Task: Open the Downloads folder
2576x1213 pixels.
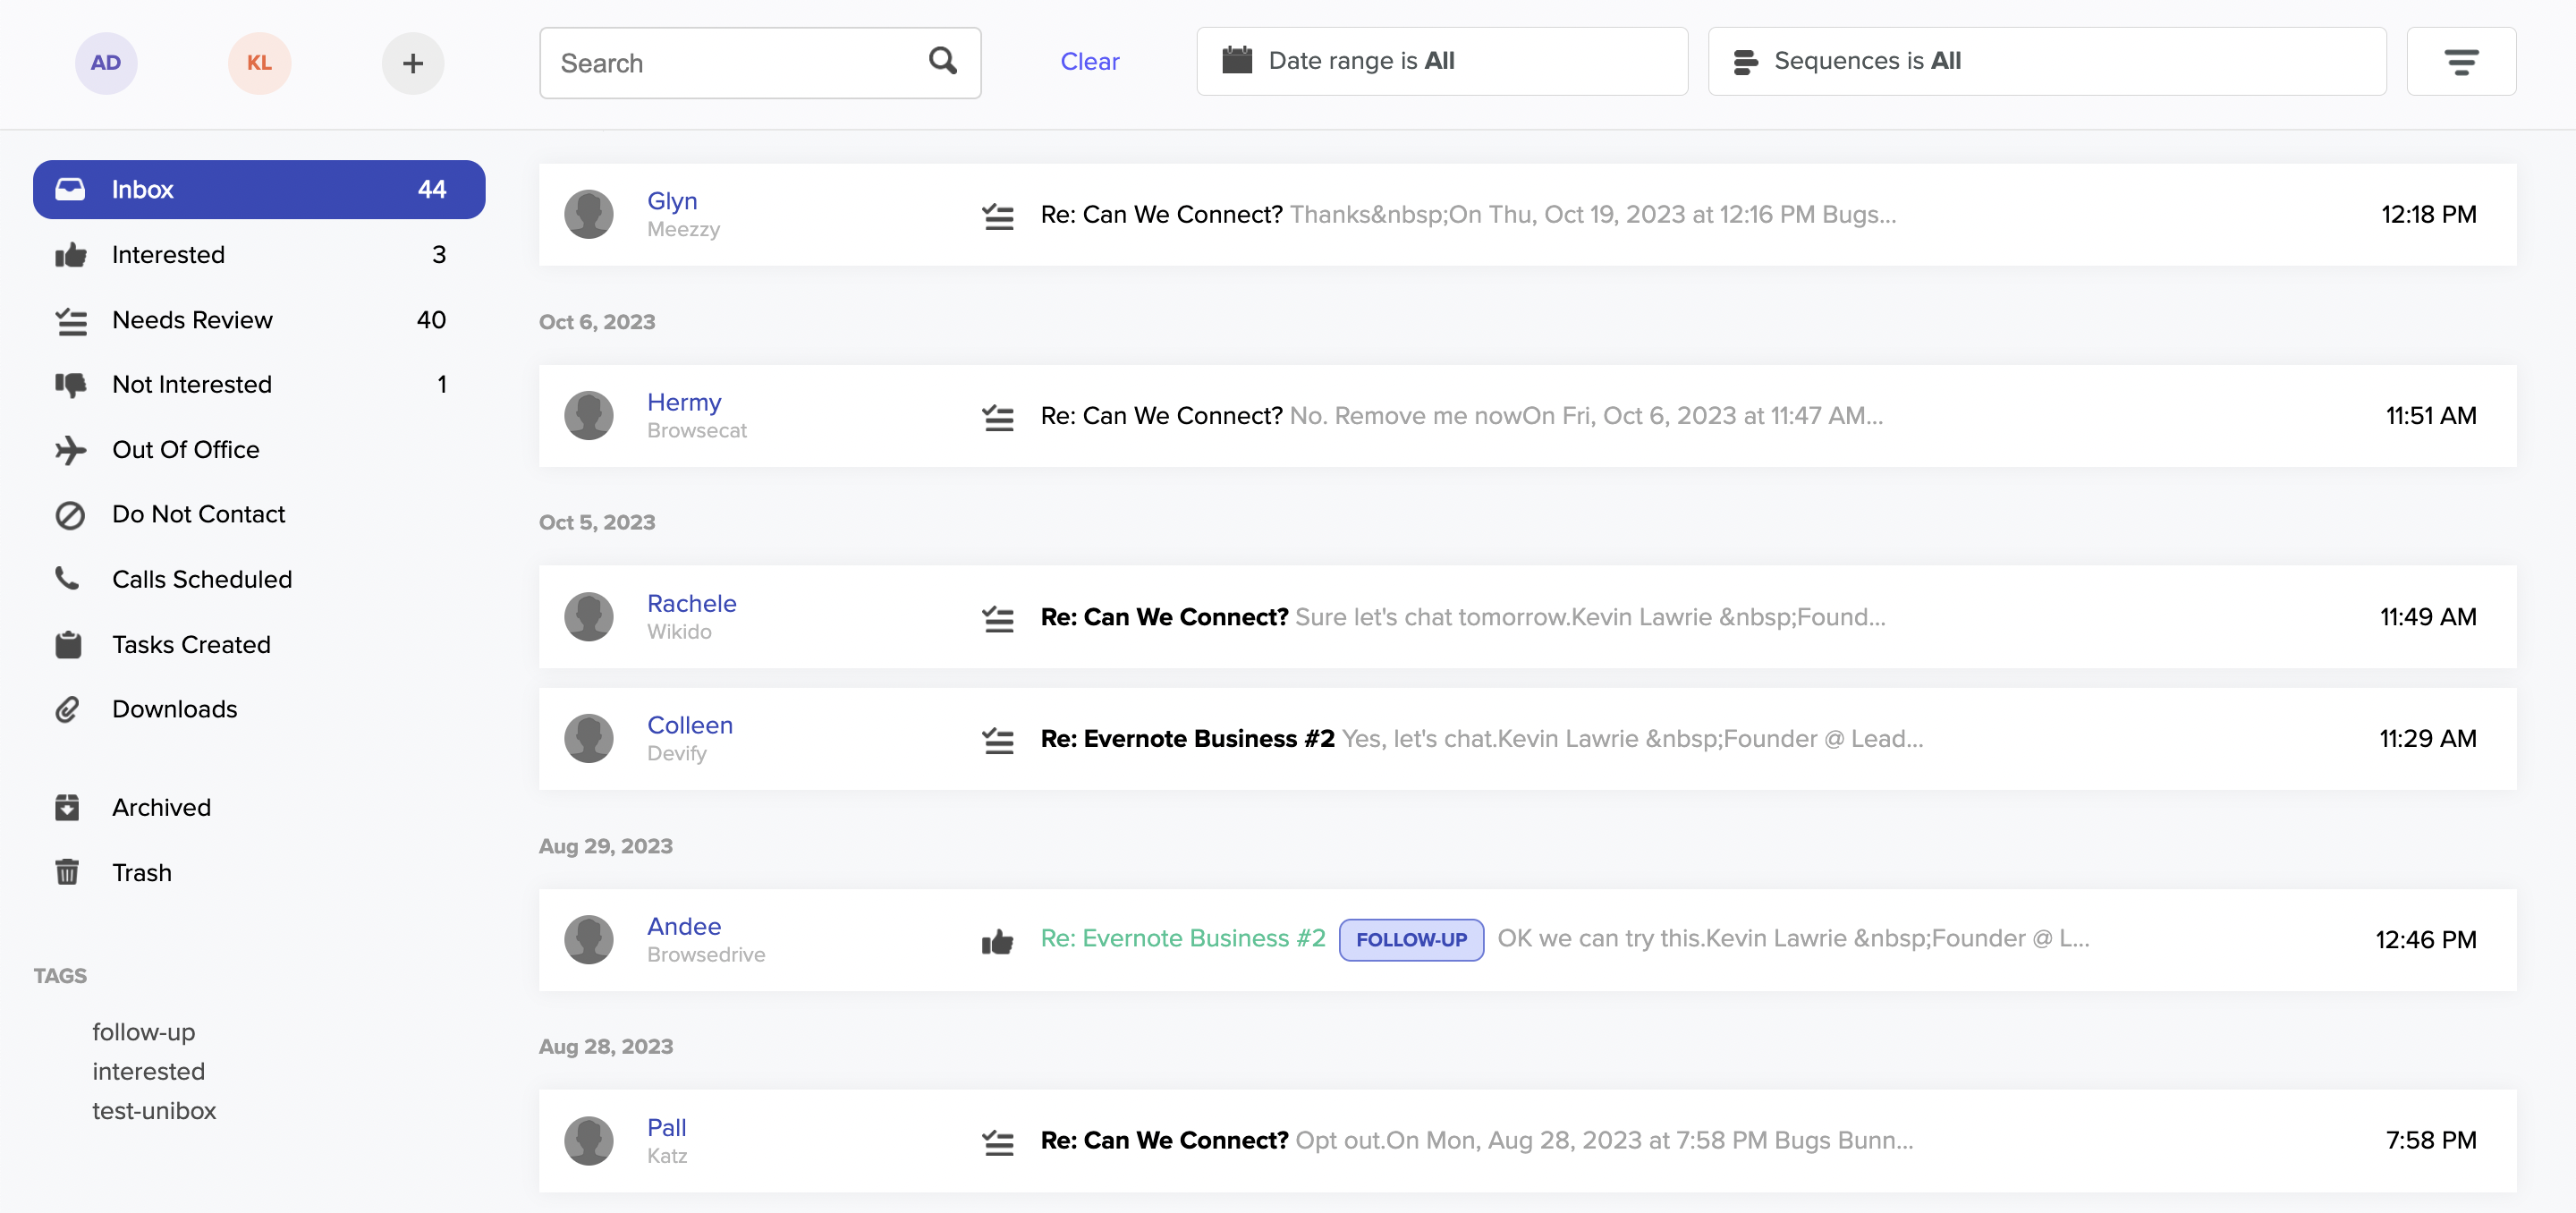Action: click(259, 709)
